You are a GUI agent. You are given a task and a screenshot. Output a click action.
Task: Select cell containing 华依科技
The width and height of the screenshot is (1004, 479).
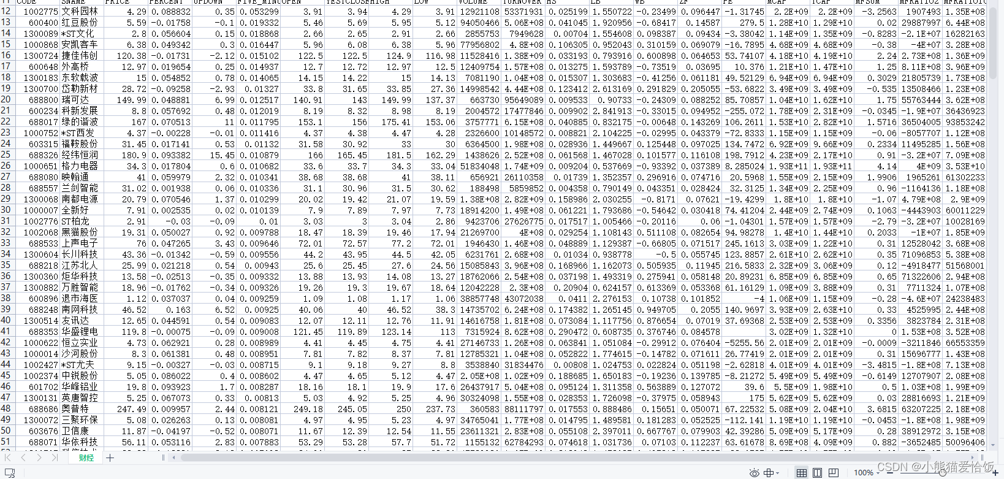(82, 442)
